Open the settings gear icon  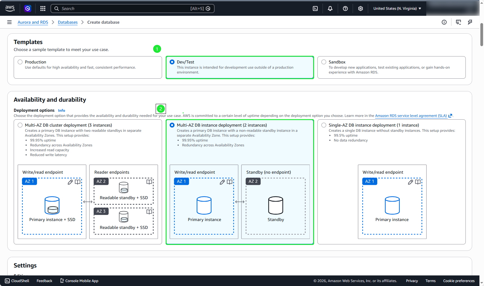click(361, 9)
